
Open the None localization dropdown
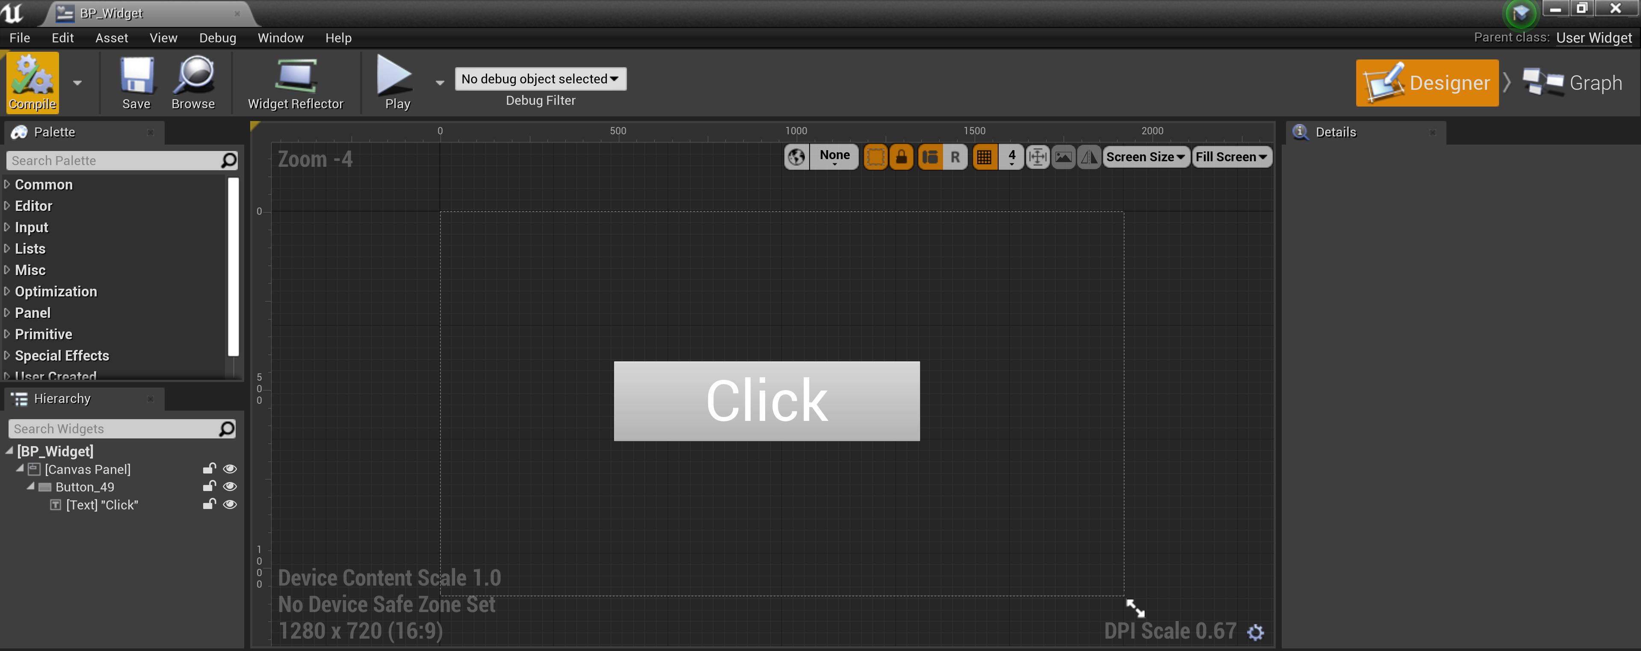coord(834,157)
